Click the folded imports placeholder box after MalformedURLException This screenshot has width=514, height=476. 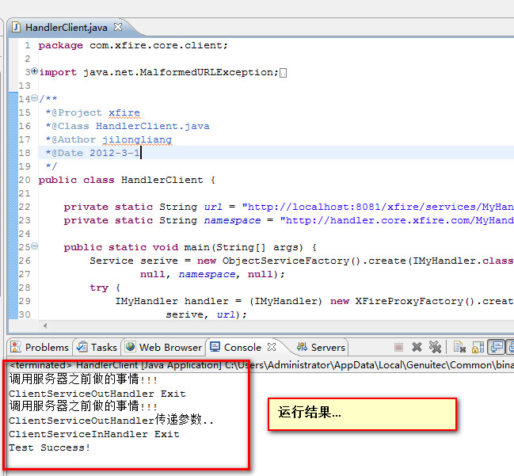284,72
